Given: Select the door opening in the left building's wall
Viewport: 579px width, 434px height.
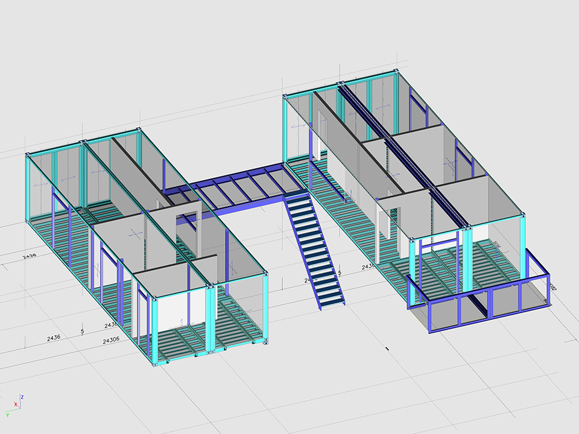Looking at the screenshot, I should click(x=188, y=230).
